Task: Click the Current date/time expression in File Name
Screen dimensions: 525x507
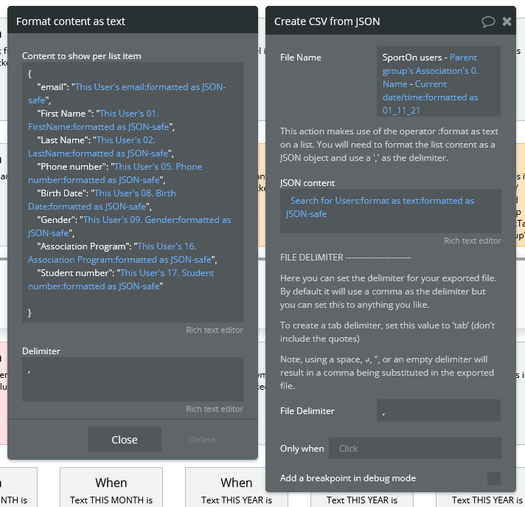Action: [431, 97]
